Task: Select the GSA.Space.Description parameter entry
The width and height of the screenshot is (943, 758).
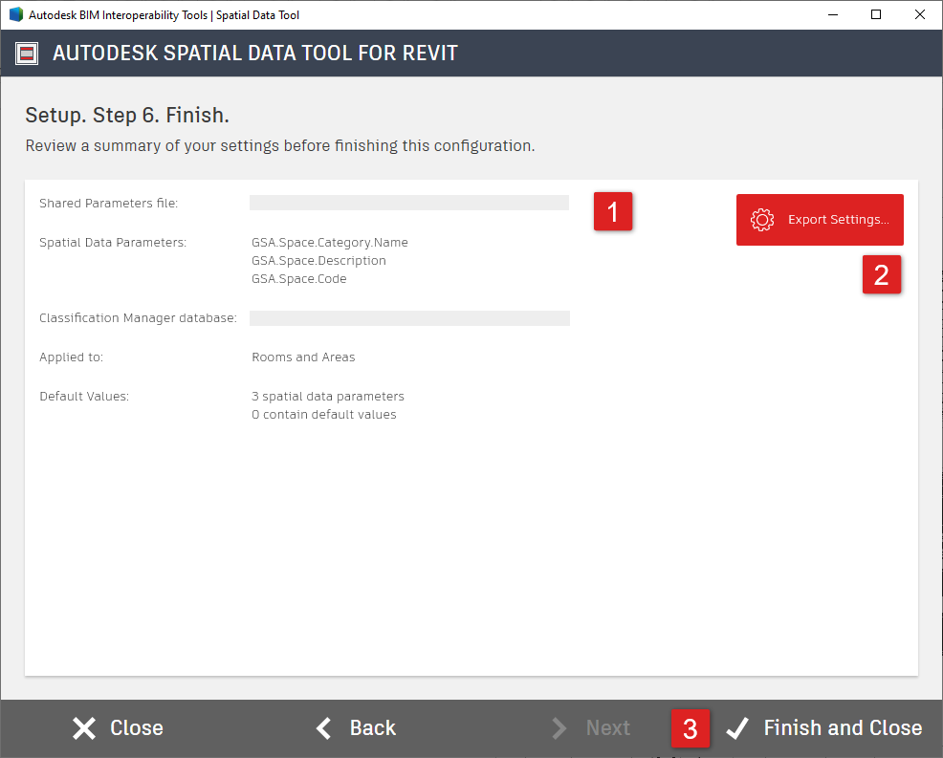Action: click(x=318, y=260)
